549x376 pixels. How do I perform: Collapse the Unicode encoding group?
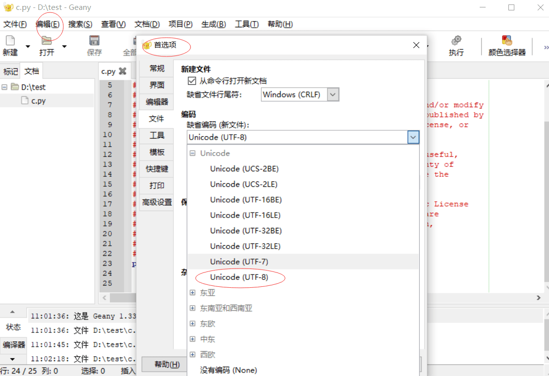(193, 153)
